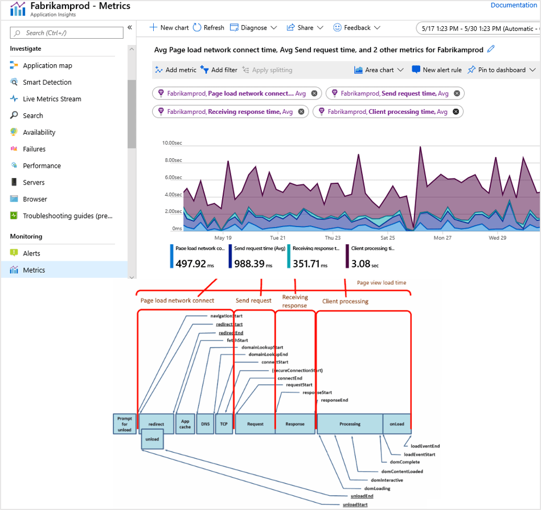Open Smart Detection in the sidebar

(46, 82)
